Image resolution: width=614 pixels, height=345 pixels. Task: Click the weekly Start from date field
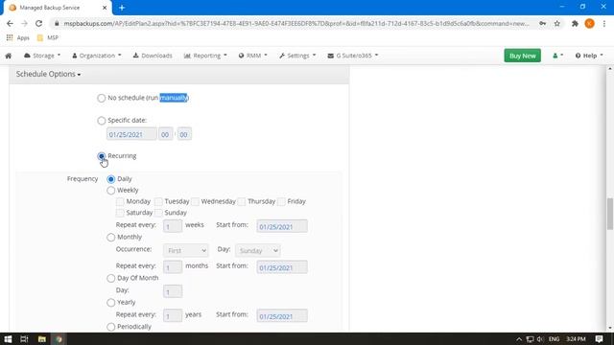[282, 226]
